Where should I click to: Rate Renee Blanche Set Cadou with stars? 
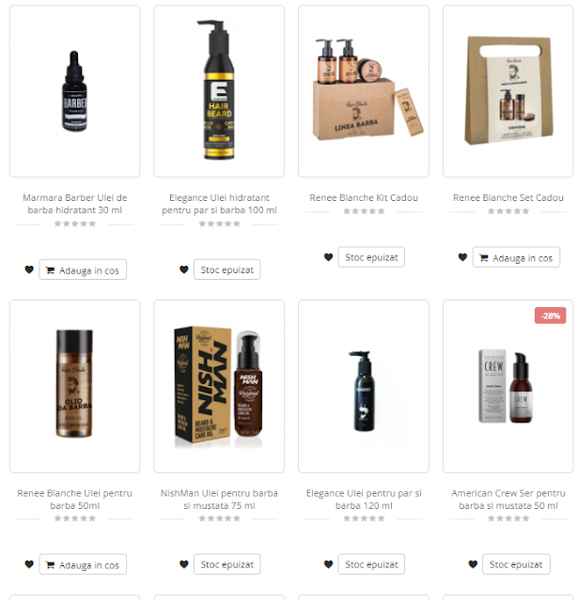pyautogui.click(x=508, y=211)
